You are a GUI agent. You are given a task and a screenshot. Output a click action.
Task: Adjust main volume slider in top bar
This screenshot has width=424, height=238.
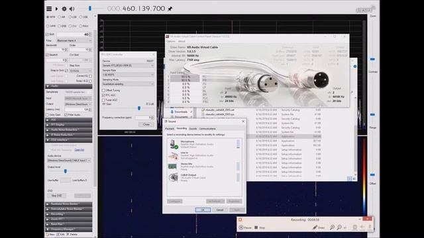(x=90, y=9)
